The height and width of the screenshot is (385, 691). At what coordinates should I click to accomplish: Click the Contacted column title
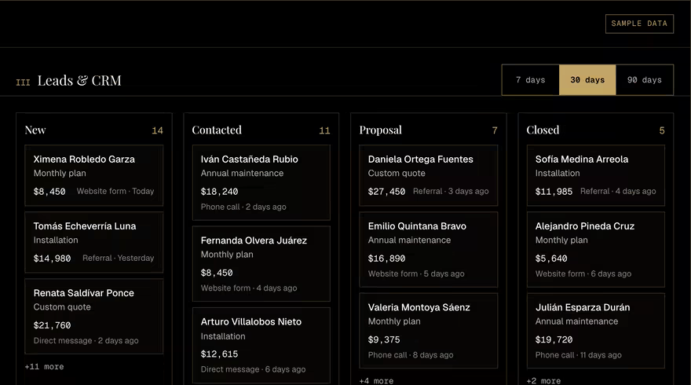217,130
